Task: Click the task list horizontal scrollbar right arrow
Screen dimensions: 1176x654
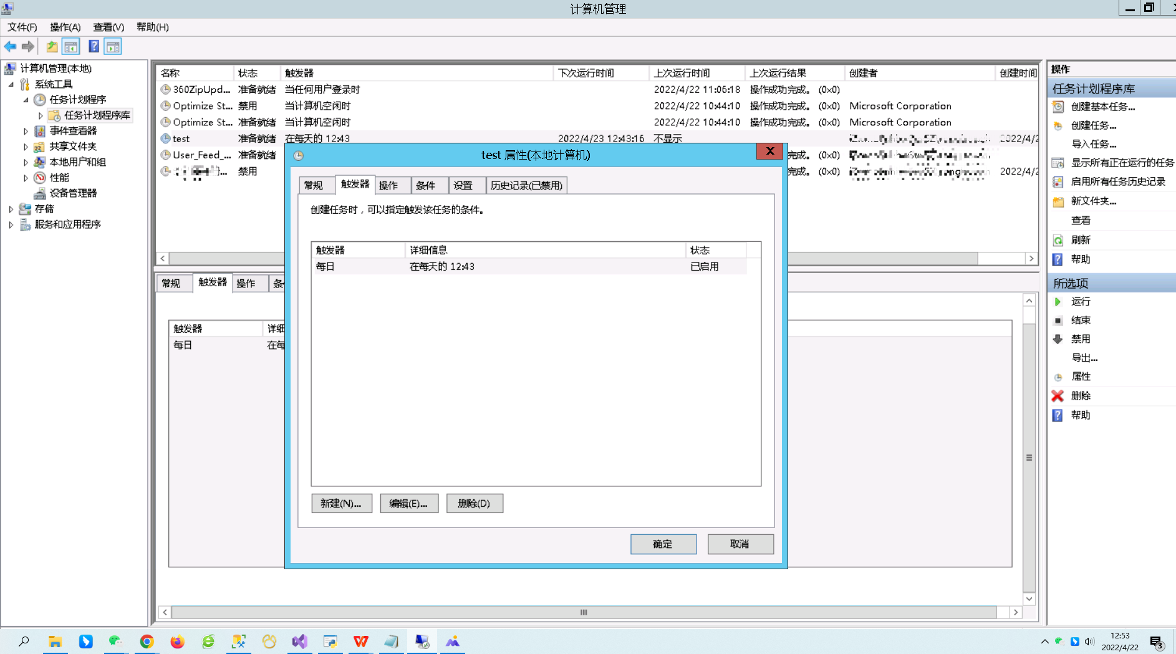Action: coord(1031,258)
